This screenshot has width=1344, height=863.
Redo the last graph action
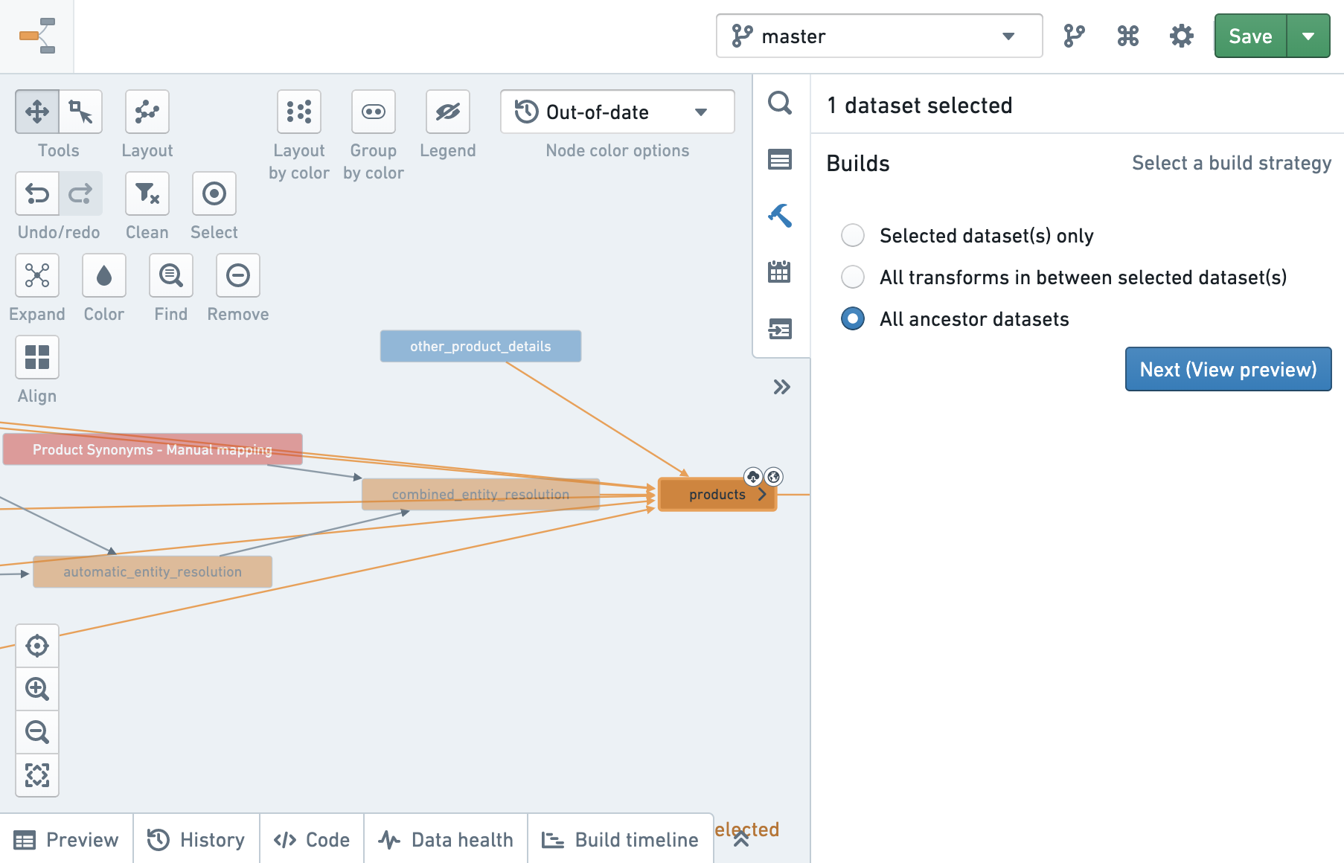(80, 193)
